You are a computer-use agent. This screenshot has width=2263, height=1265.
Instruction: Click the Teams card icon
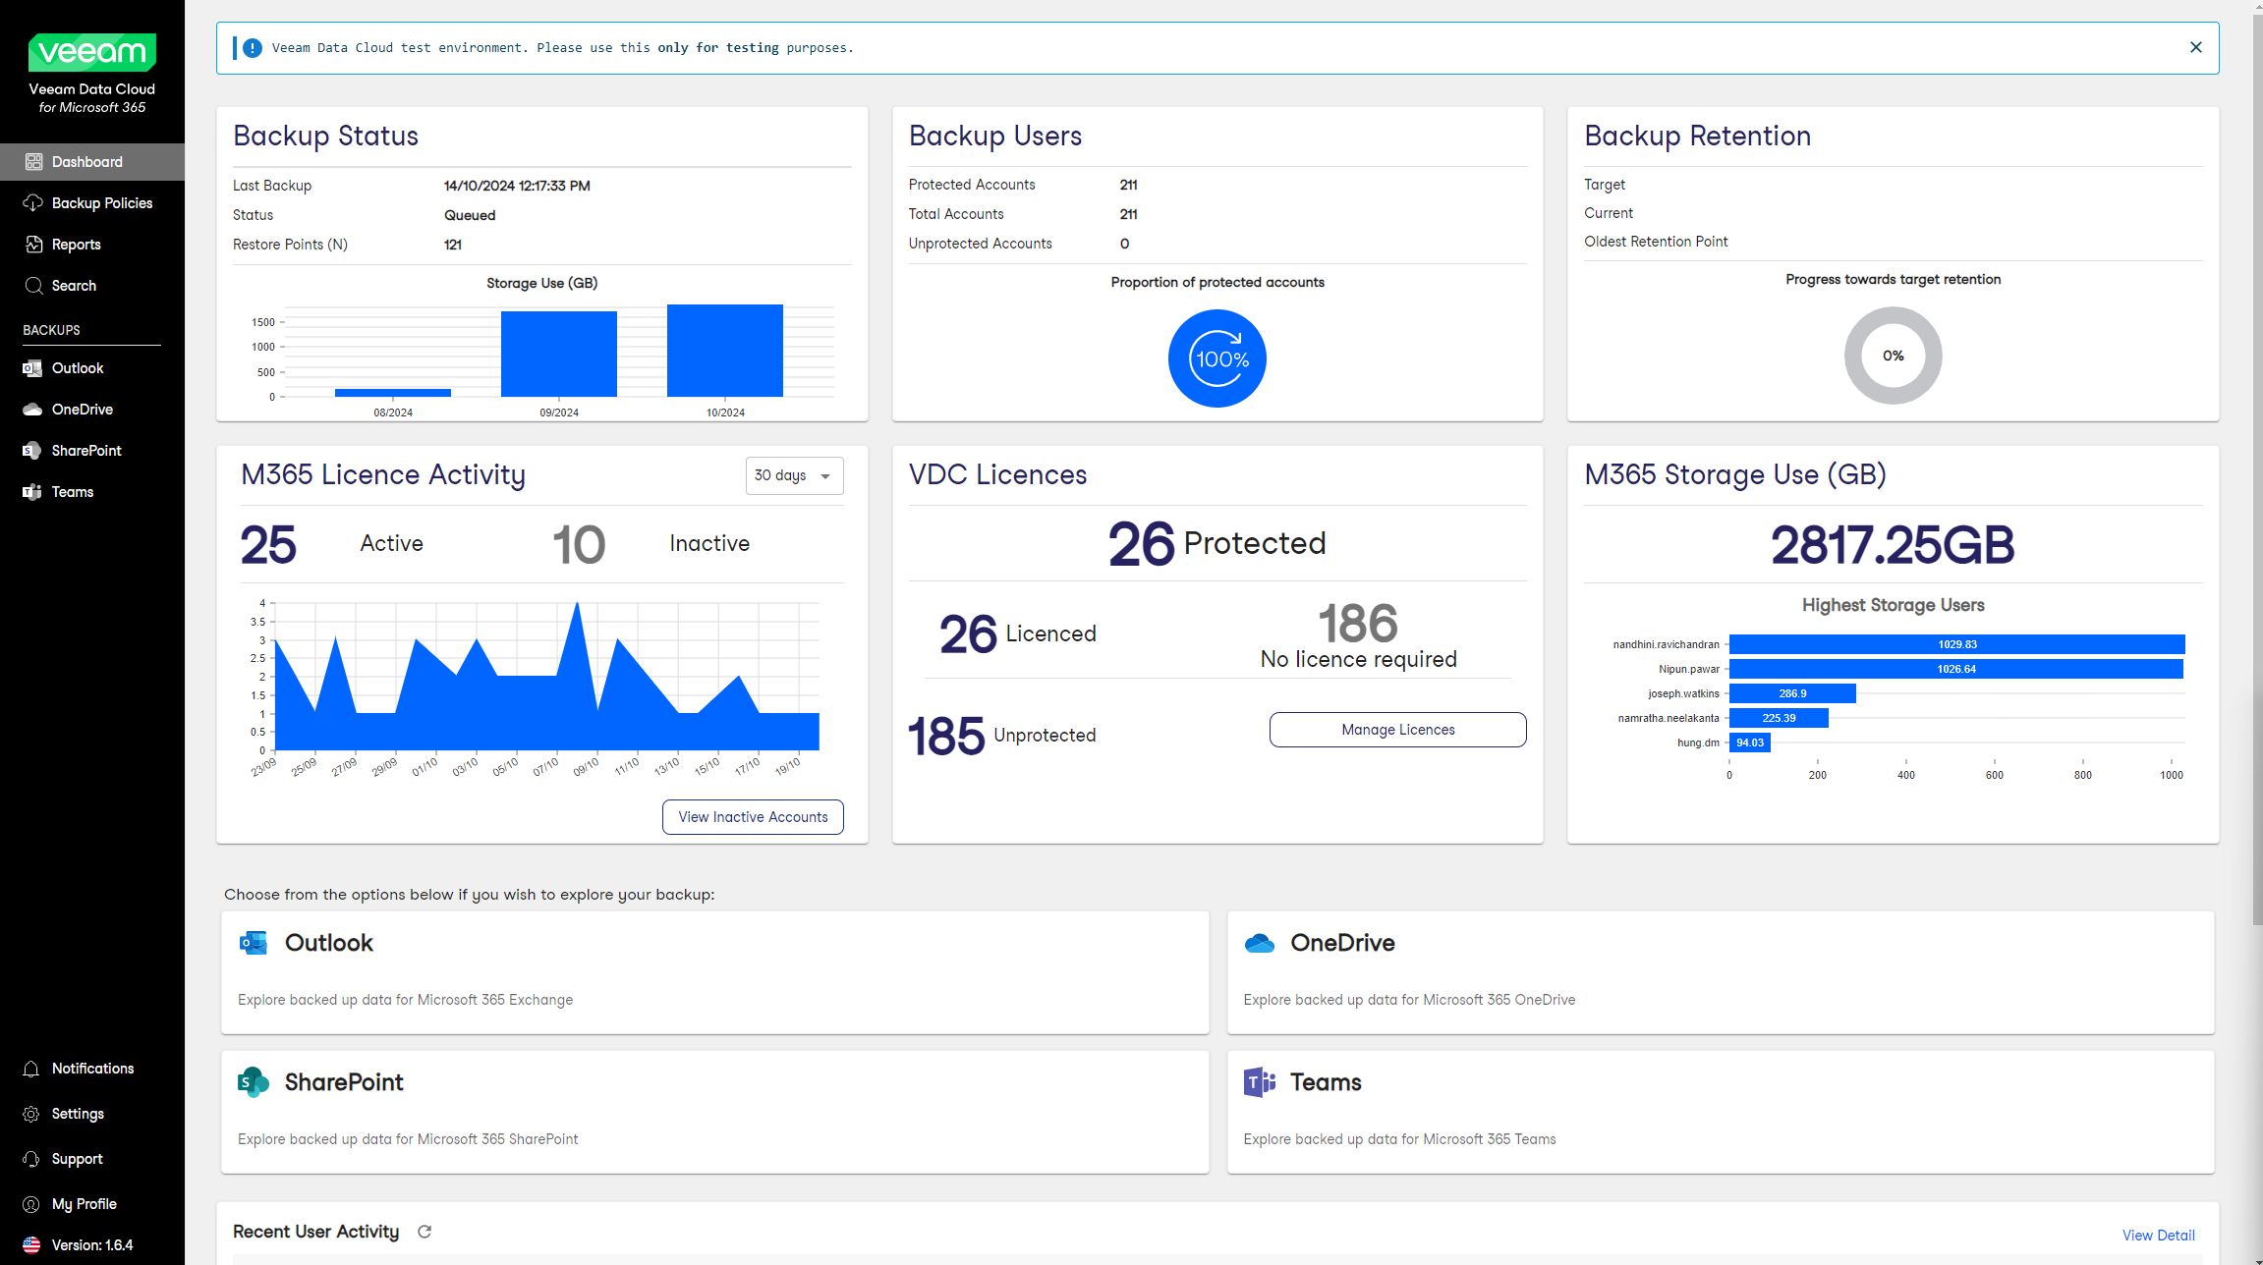coord(1260,1082)
